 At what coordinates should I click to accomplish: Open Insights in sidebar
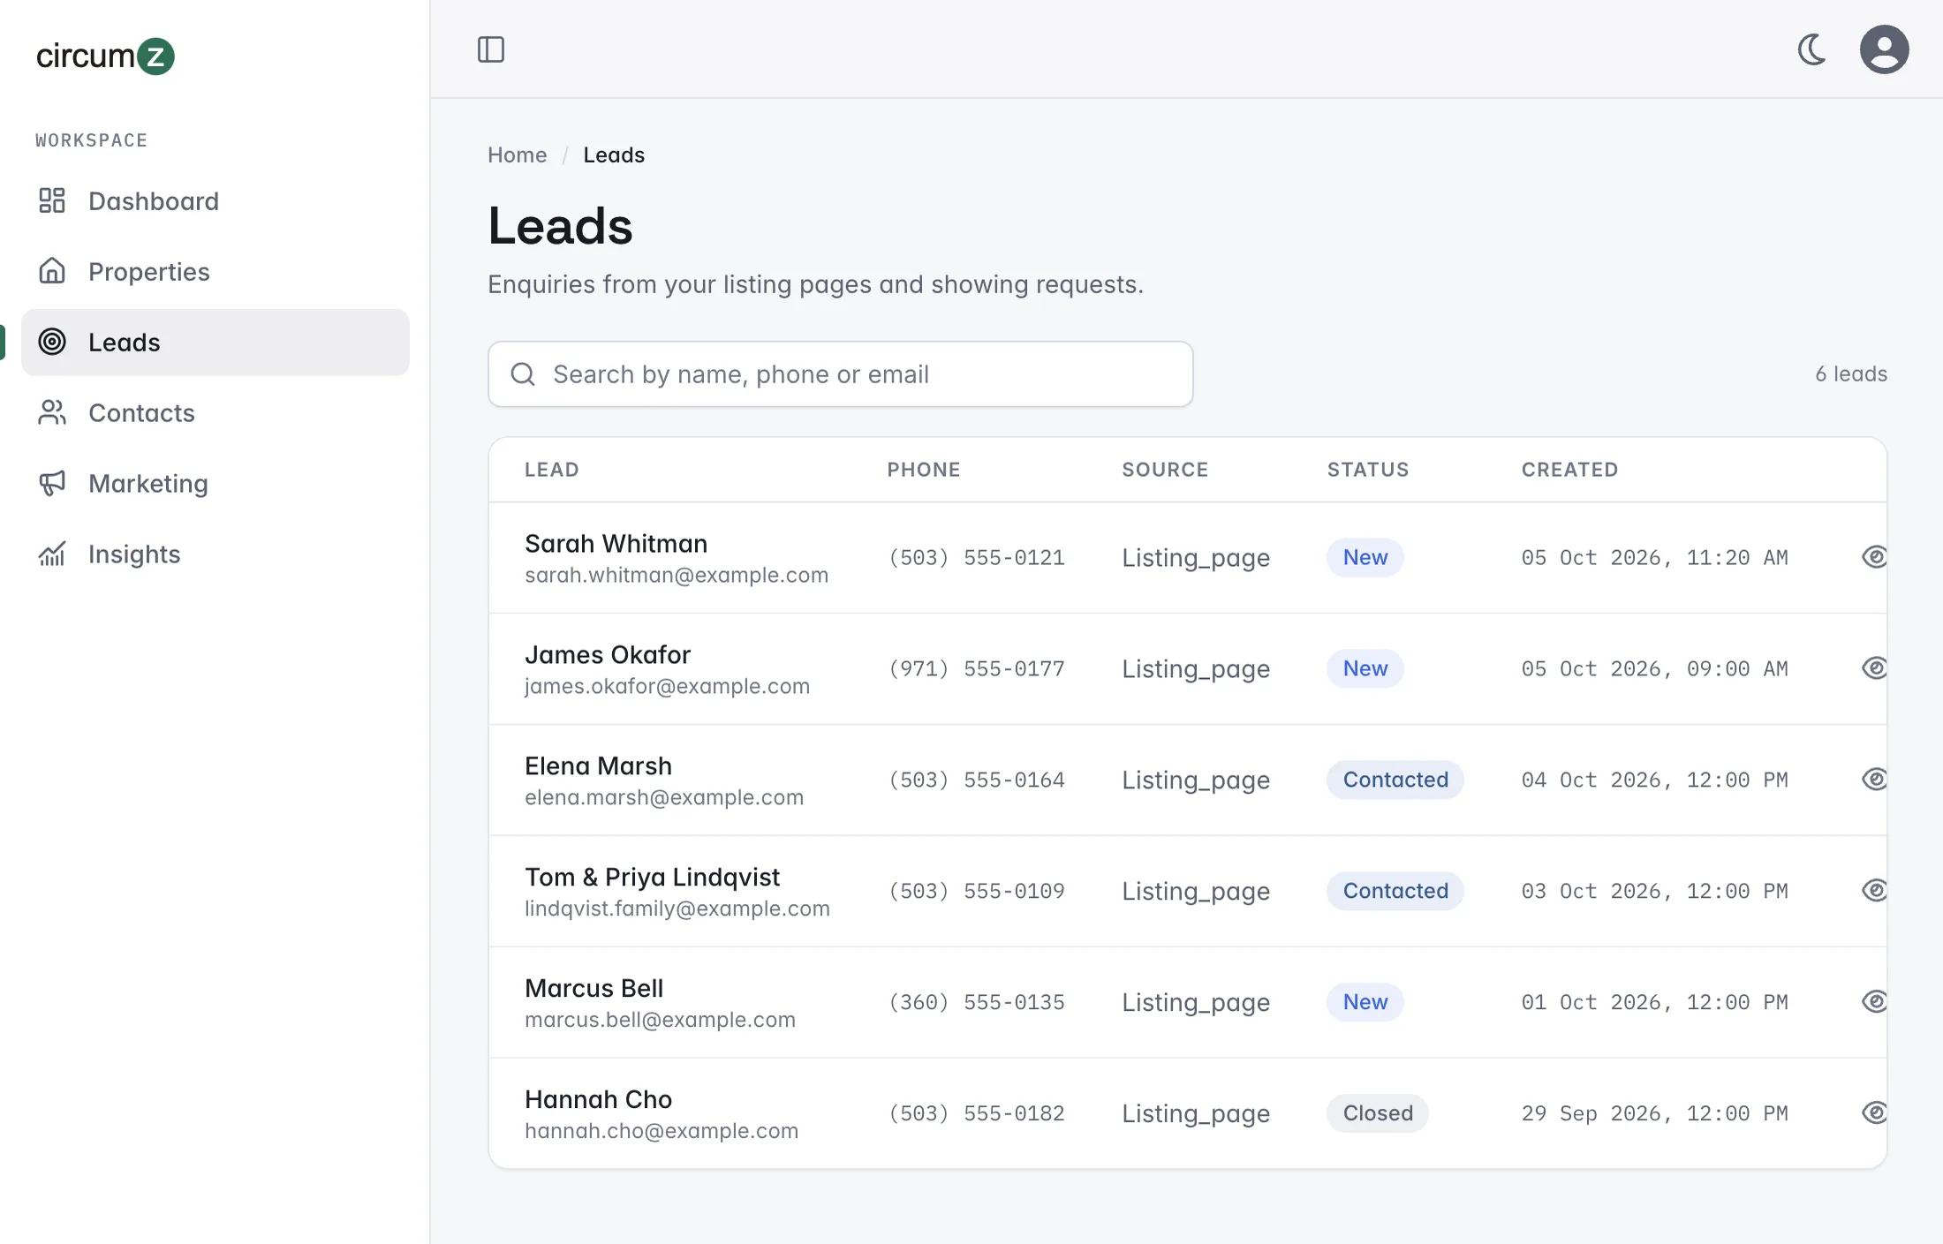215,554
